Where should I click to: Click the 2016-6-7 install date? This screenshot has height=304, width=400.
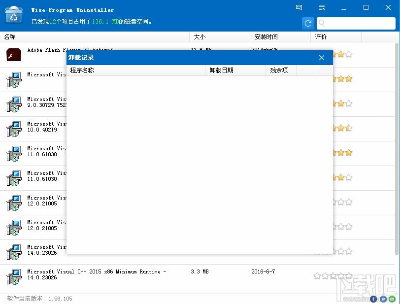click(x=263, y=271)
